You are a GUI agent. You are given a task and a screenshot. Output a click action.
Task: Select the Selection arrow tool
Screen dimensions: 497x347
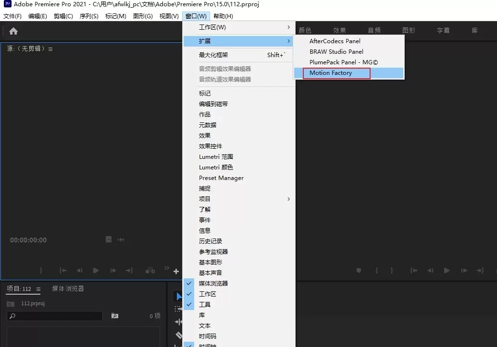[179, 296]
